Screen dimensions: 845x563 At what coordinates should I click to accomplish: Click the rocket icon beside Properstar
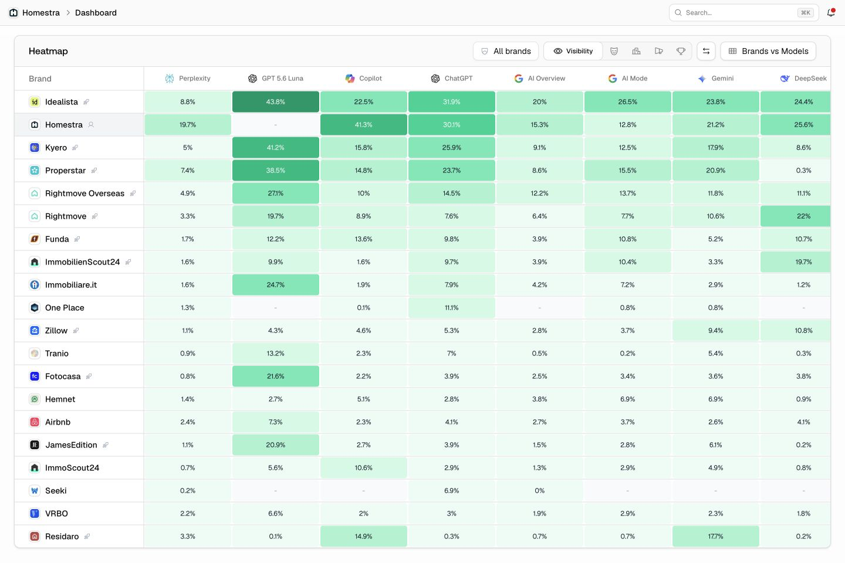pos(94,171)
